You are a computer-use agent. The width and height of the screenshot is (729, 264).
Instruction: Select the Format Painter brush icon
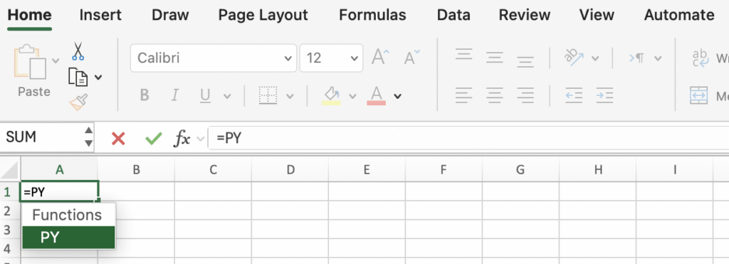pos(78,102)
